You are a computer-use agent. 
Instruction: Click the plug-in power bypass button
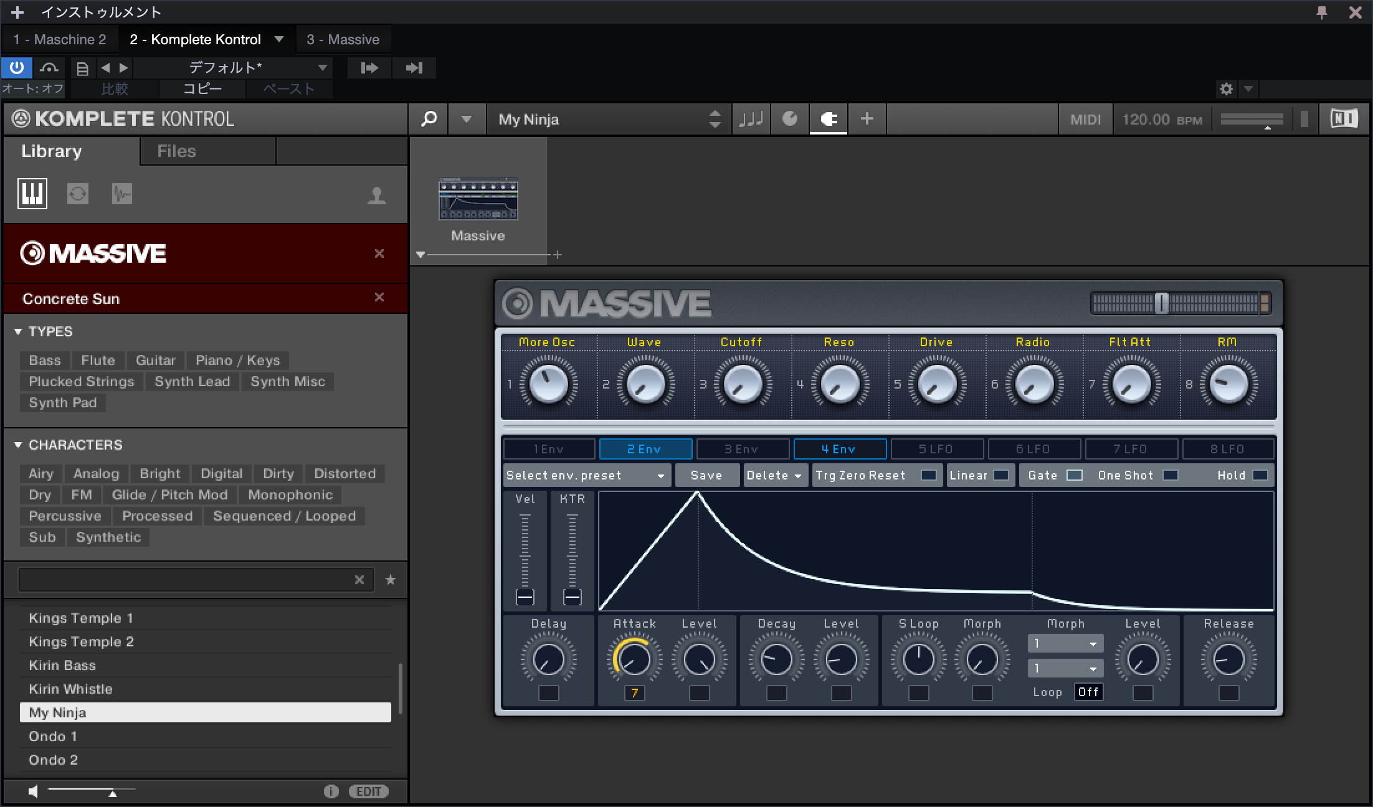17,67
